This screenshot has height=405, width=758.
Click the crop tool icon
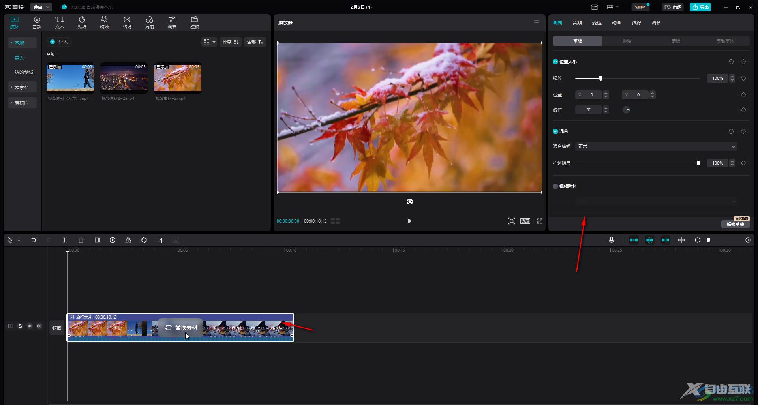tap(160, 240)
